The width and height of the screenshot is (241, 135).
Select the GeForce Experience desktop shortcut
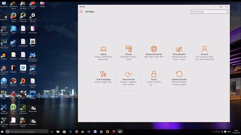[x=23, y=109]
